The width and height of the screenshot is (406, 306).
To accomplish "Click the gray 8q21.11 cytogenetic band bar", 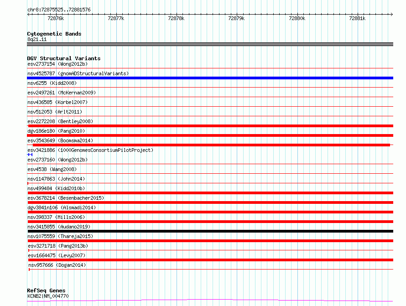I will pos(210,44).
